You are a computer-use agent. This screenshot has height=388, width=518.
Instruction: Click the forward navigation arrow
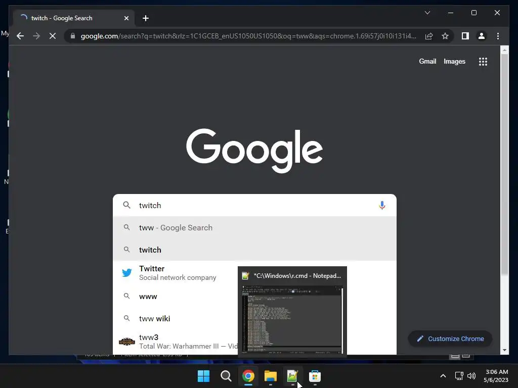coord(36,36)
